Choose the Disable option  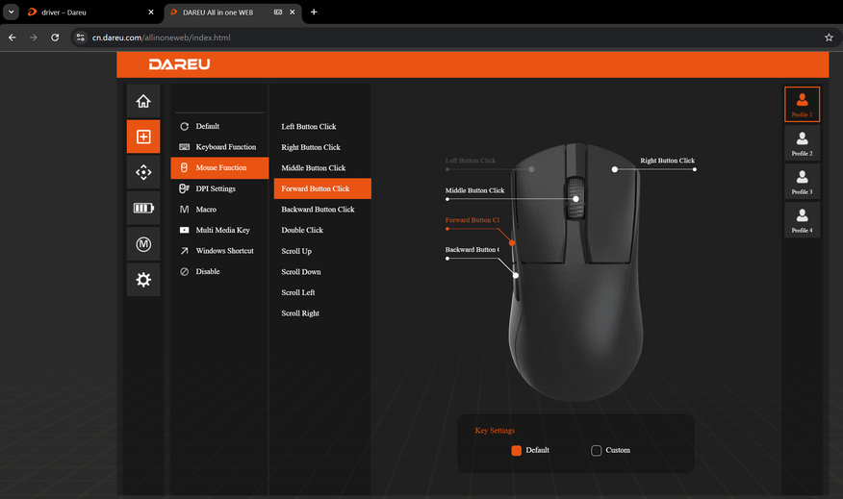tap(219, 271)
